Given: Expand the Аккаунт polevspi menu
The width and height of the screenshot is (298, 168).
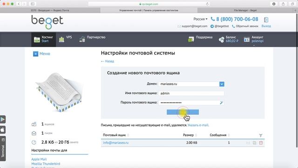Looking at the screenshot, I should tap(254, 39).
